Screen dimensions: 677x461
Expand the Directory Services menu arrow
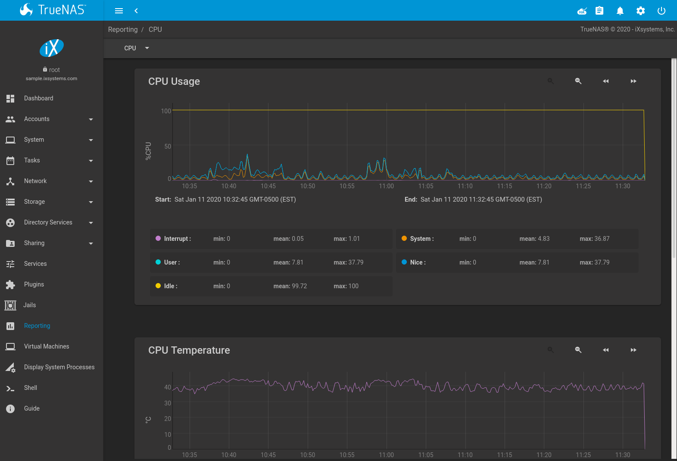pos(91,223)
